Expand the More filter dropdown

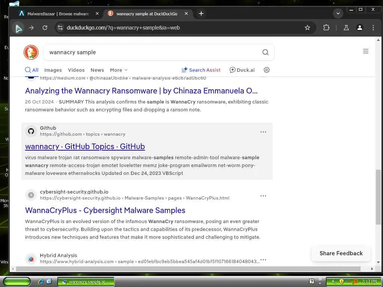point(119,70)
